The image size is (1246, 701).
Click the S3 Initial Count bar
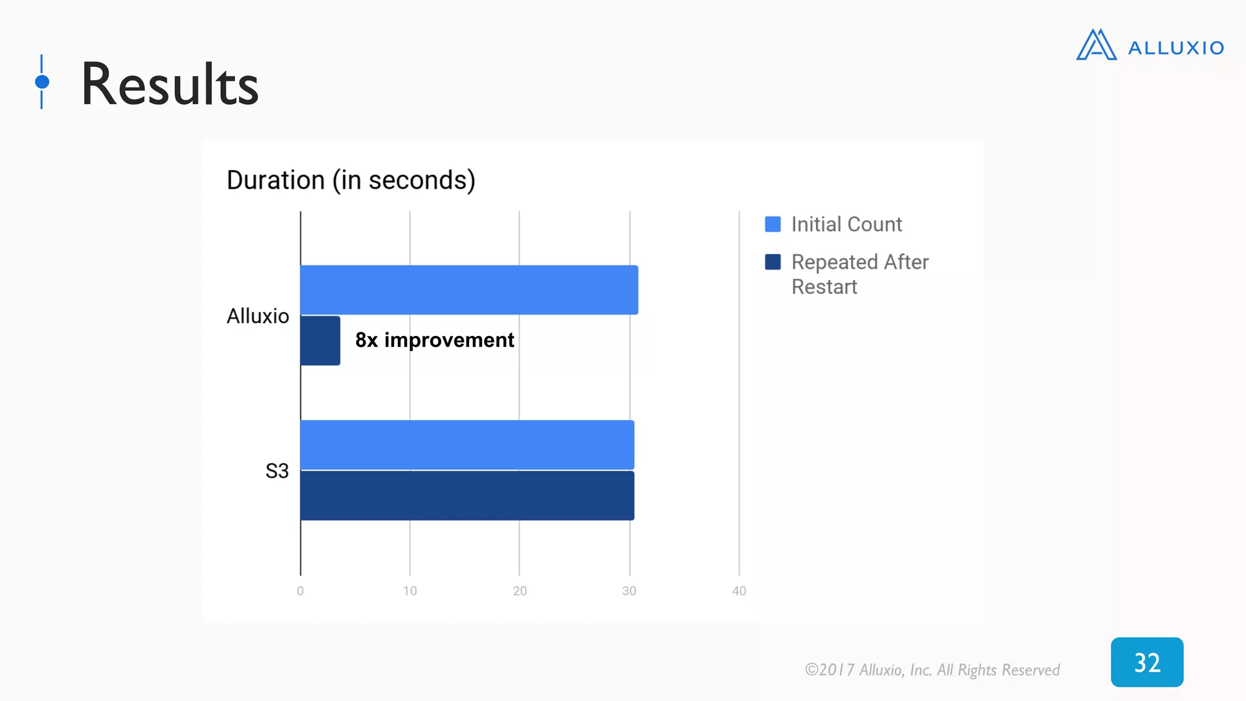coord(467,445)
